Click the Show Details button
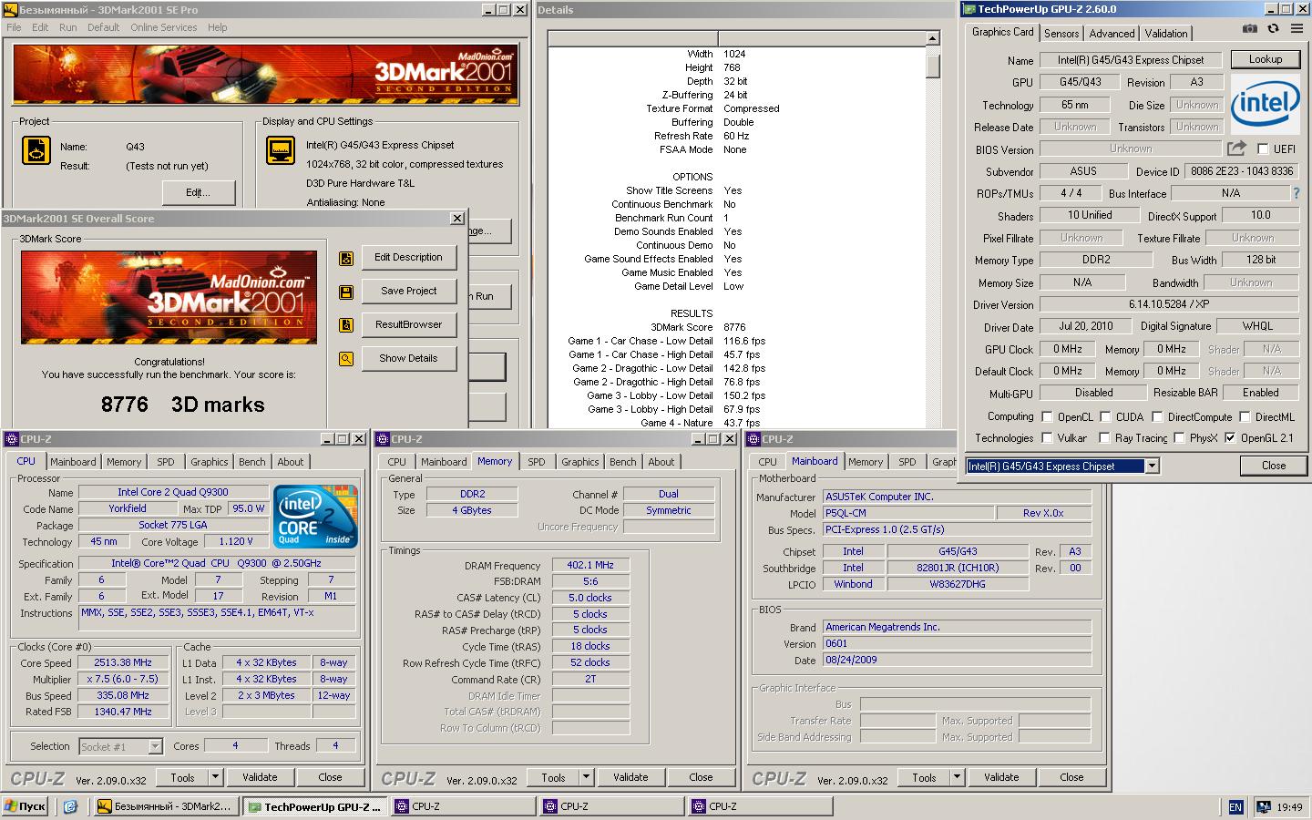The width and height of the screenshot is (1312, 820). pyautogui.click(x=409, y=359)
